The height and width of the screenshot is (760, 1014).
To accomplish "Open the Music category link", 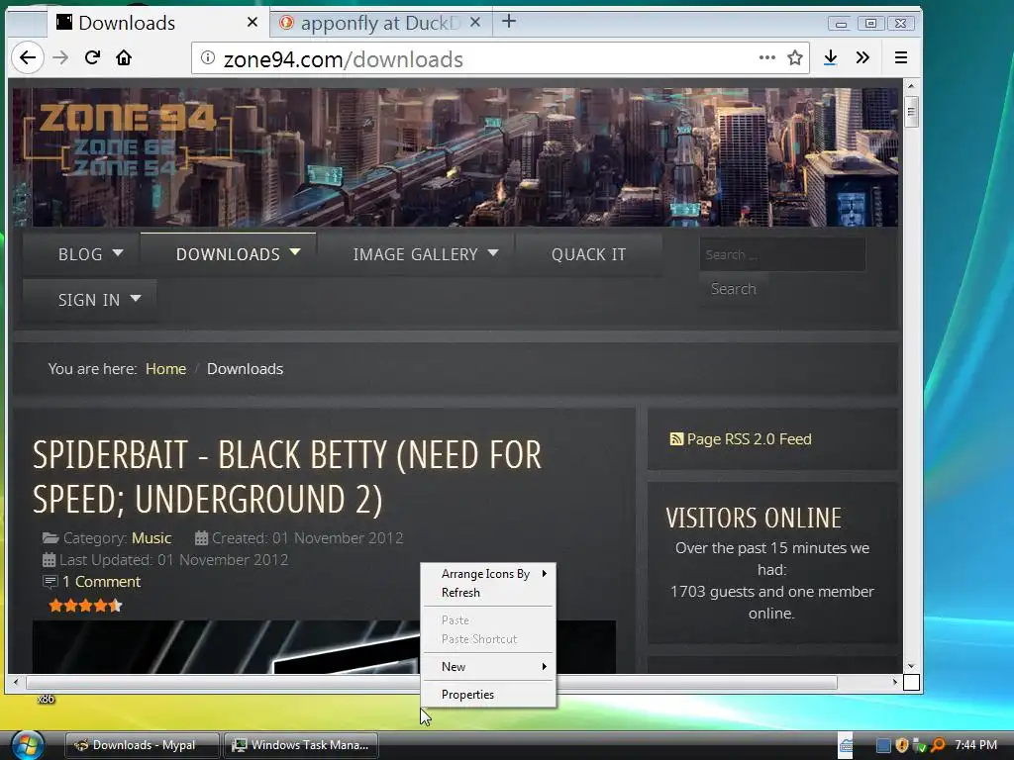I will click(152, 538).
